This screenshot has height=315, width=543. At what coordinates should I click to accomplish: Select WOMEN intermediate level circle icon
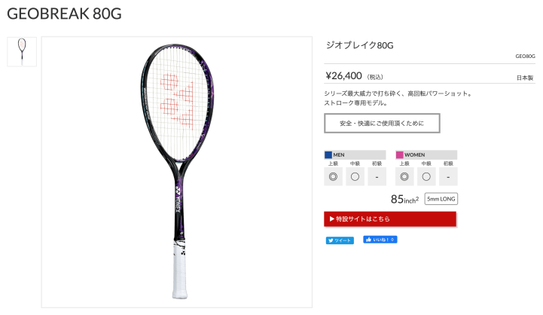pyautogui.click(x=426, y=177)
